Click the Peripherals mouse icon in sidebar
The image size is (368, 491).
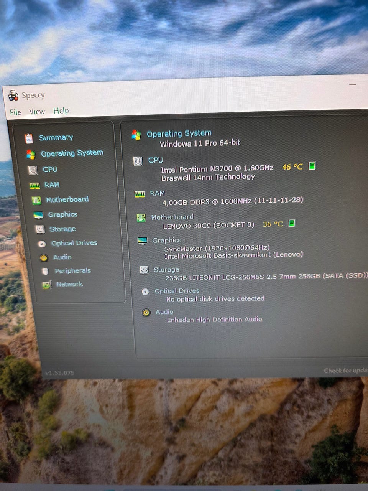coord(45,271)
